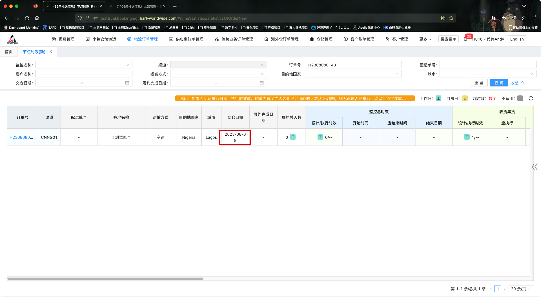Open the 20 条/页 page size selector
The image size is (541, 297).
(x=521, y=289)
